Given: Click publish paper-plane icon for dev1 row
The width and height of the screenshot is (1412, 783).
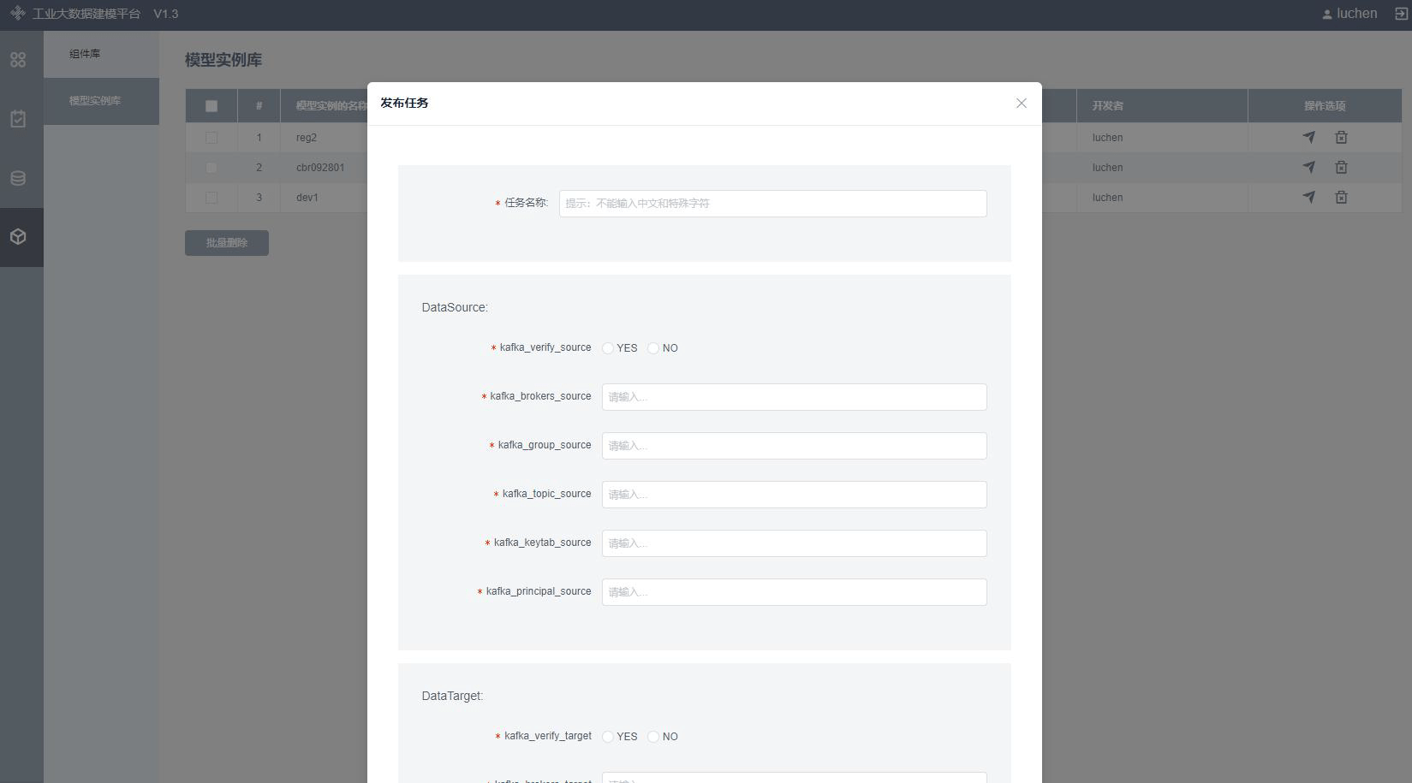Looking at the screenshot, I should [x=1308, y=197].
